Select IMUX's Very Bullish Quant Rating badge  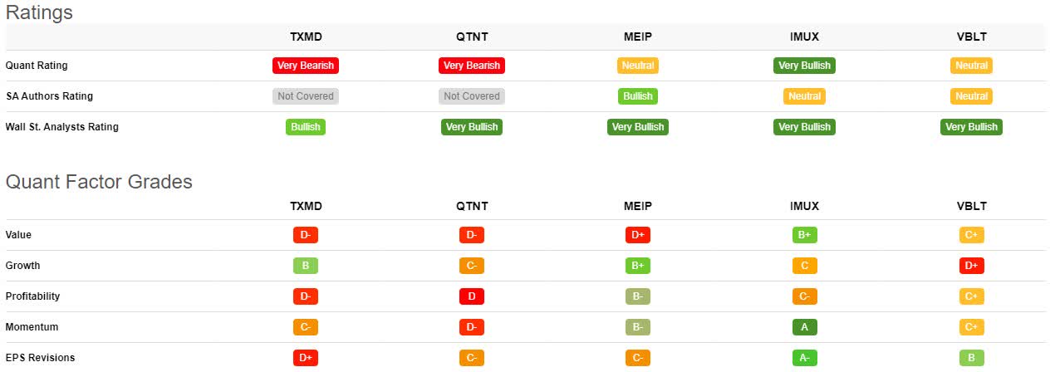[804, 66]
